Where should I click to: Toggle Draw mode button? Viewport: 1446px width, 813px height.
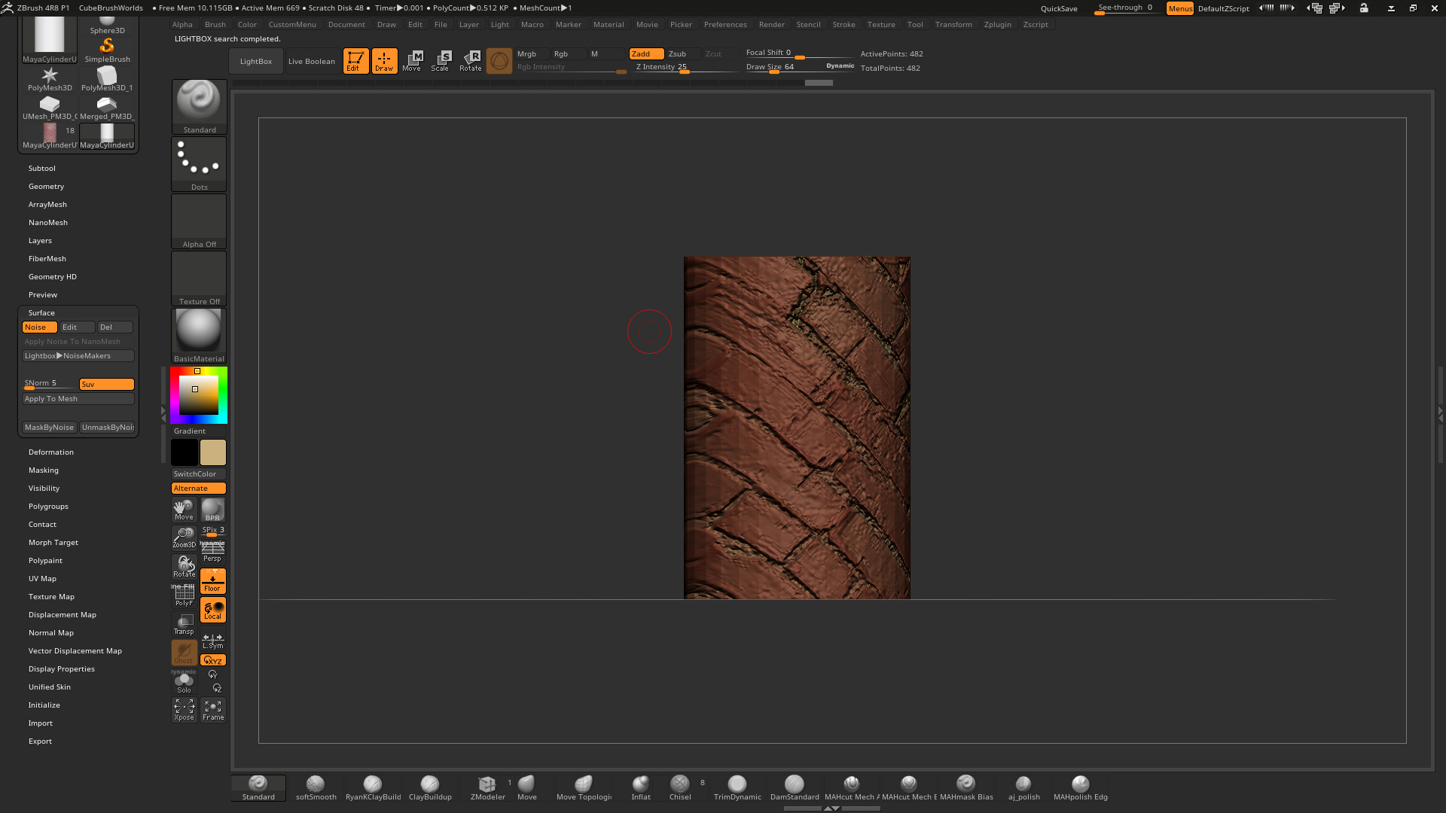(x=384, y=61)
